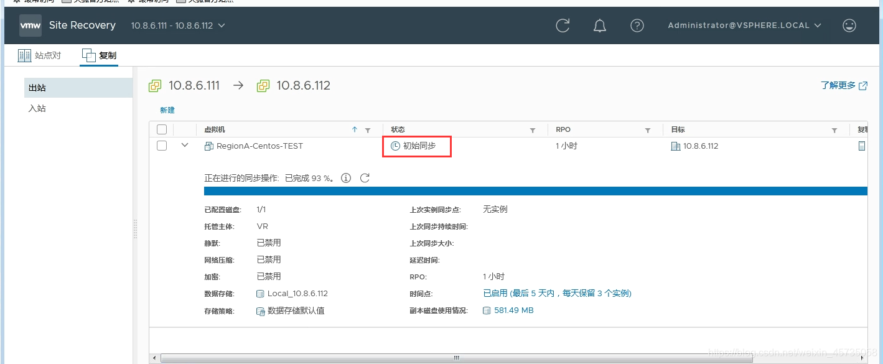
Task: Click the disk icon beside 581.49 MB
Action: pyautogui.click(x=487, y=310)
